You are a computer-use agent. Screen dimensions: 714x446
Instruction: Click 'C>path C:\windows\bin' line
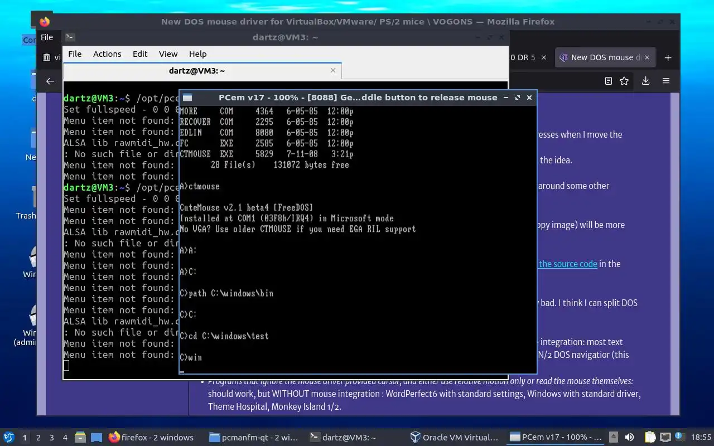(x=226, y=293)
